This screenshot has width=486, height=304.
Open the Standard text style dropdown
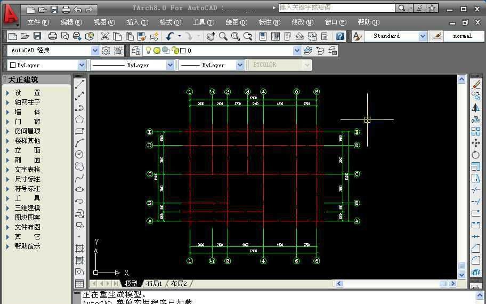423,36
